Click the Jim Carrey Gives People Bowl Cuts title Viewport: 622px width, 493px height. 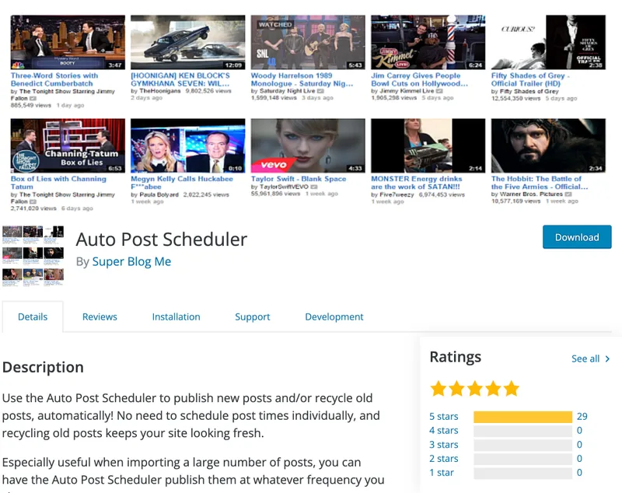pyautogui.click(x=419, y=79)
